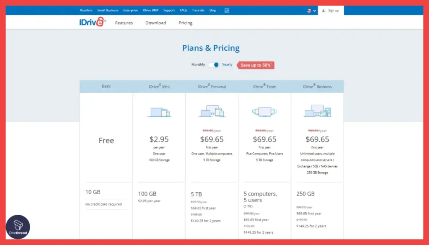Click the $69.65 price under IDrive Personal

[x=212, y=139]
